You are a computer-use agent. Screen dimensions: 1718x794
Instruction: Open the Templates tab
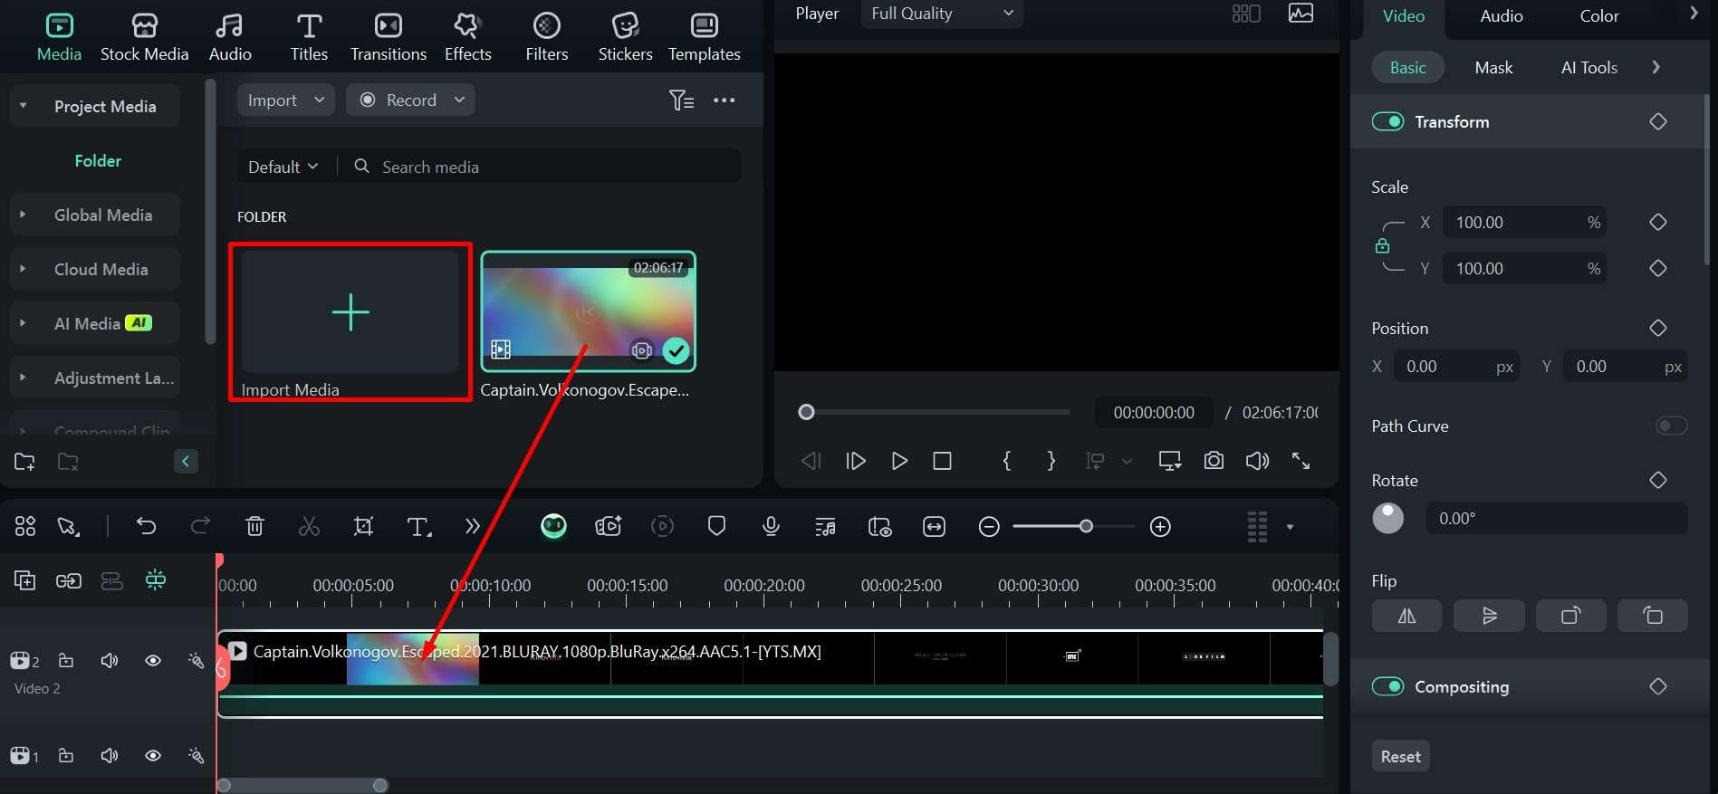tap(704, 37)
